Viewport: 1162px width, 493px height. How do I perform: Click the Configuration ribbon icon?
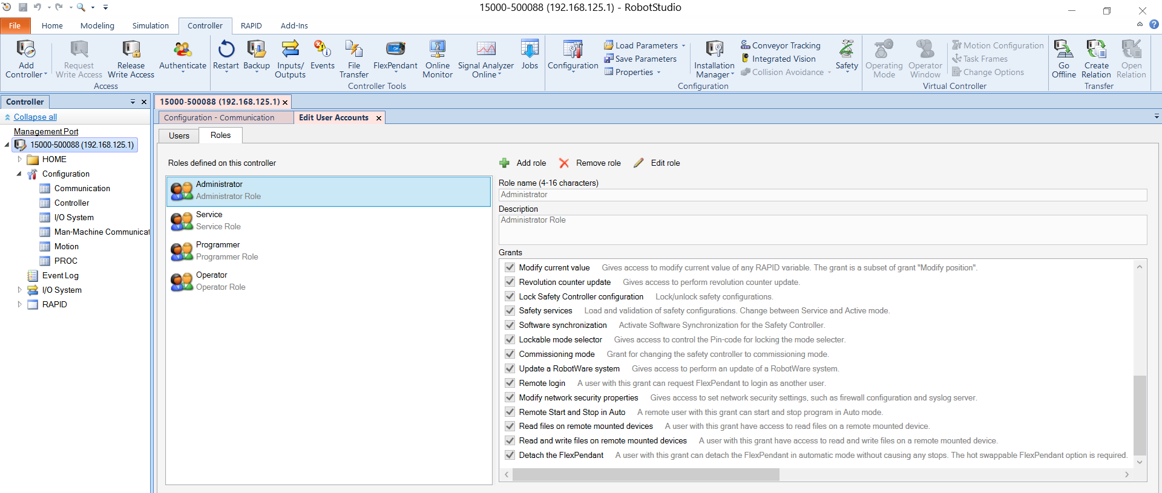point(573,48)
